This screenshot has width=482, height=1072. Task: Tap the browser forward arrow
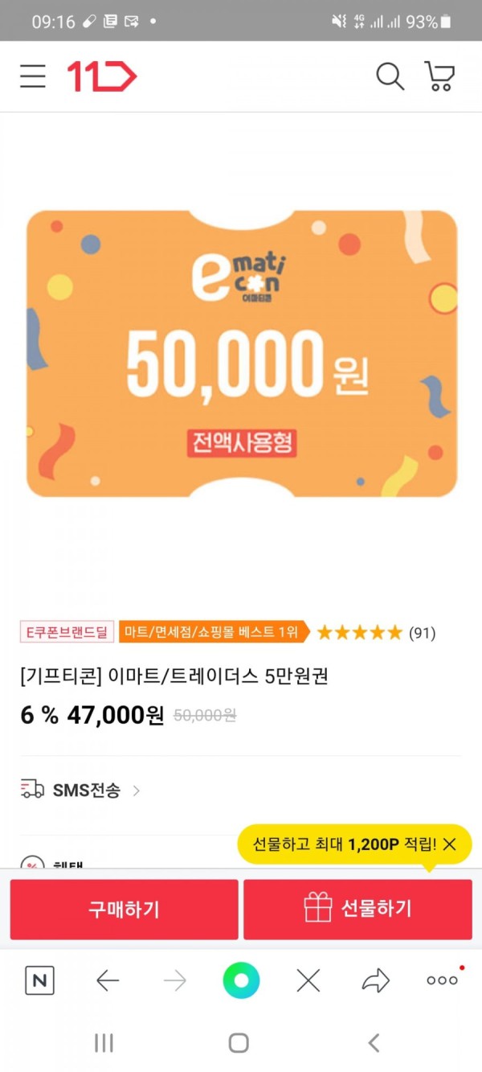coord(174,980)
